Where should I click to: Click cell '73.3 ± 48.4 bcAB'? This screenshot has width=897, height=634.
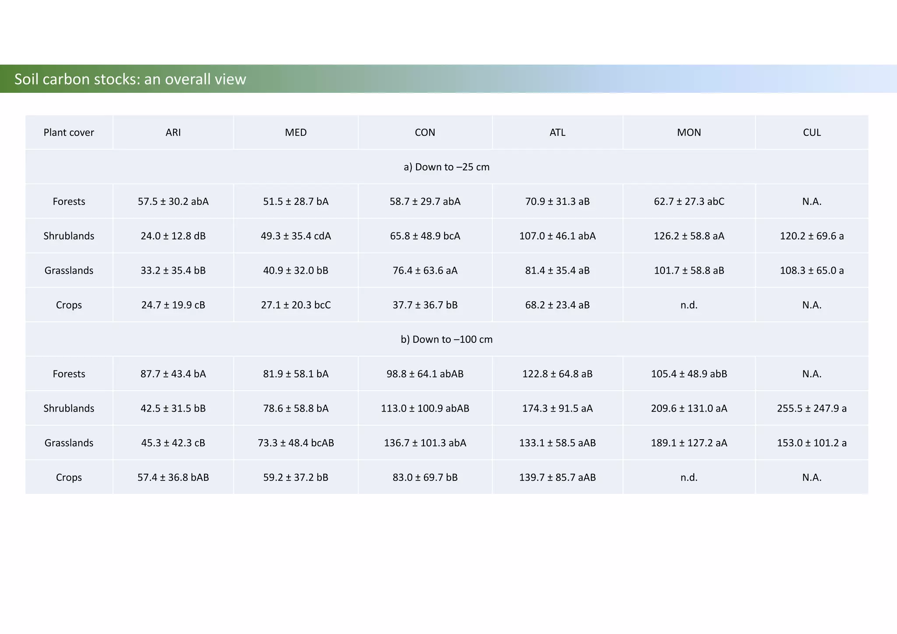click(296, 443)
